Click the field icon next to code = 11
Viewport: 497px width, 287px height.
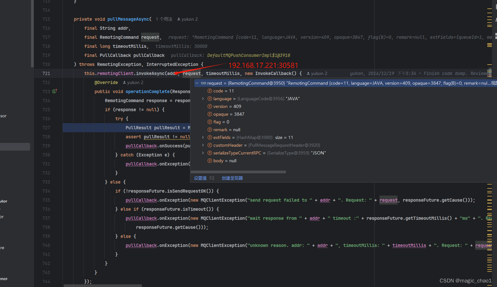210,91
